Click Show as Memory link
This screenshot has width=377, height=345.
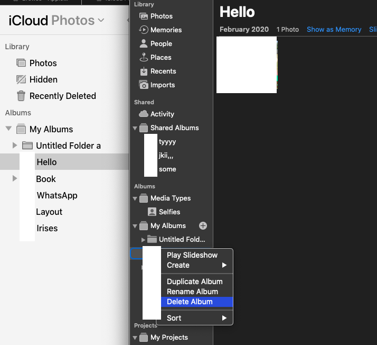pos(334,30)
